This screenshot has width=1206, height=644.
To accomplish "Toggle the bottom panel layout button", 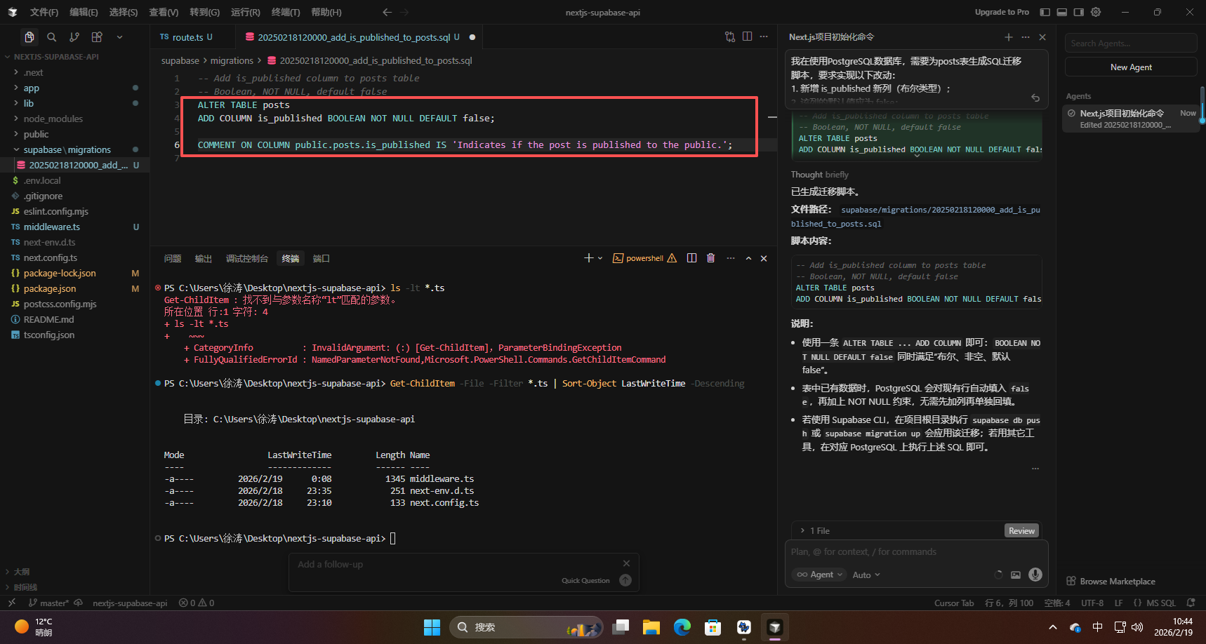I will click(x=1061, y=12).
